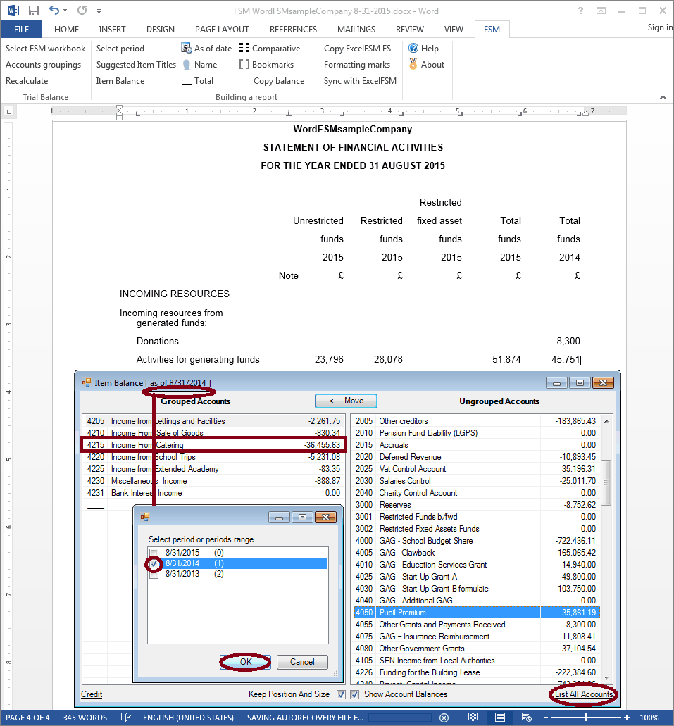
Task: Minimize the Select period dialog
Action: [280, 517]
